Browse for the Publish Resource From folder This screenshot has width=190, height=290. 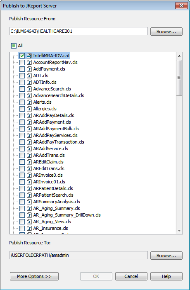pos(166,32)
